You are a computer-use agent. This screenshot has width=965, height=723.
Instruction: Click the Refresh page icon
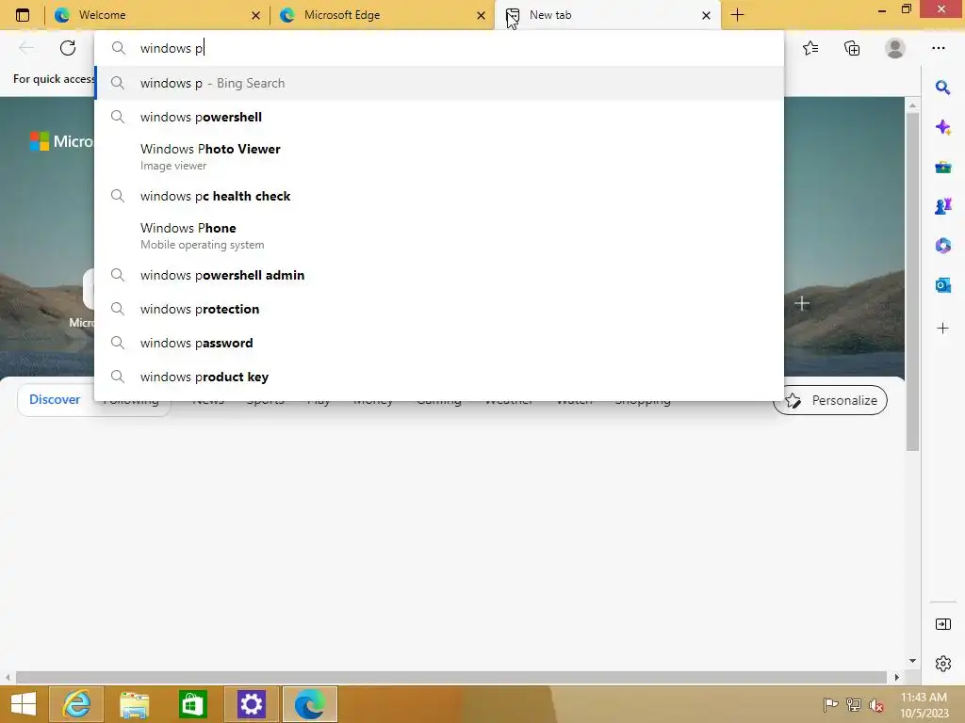click(68, 48)
